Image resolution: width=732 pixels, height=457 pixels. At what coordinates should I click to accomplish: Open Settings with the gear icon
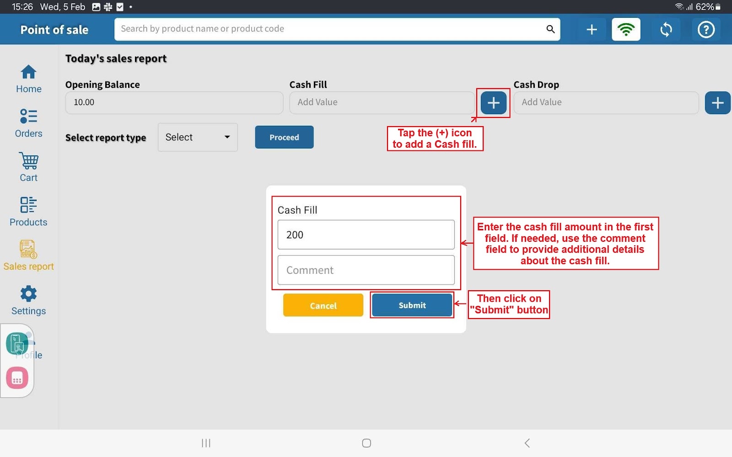tap(28, 300)
